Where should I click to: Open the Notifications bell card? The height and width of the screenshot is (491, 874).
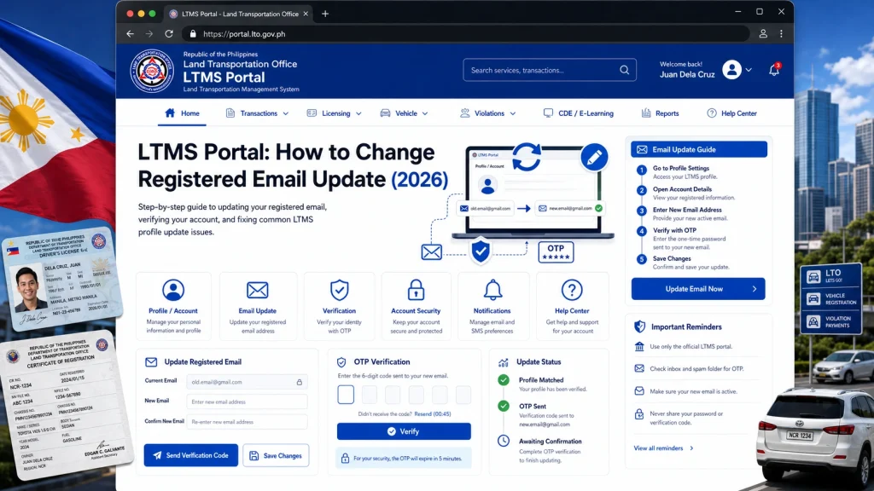(x=492, y=306)
